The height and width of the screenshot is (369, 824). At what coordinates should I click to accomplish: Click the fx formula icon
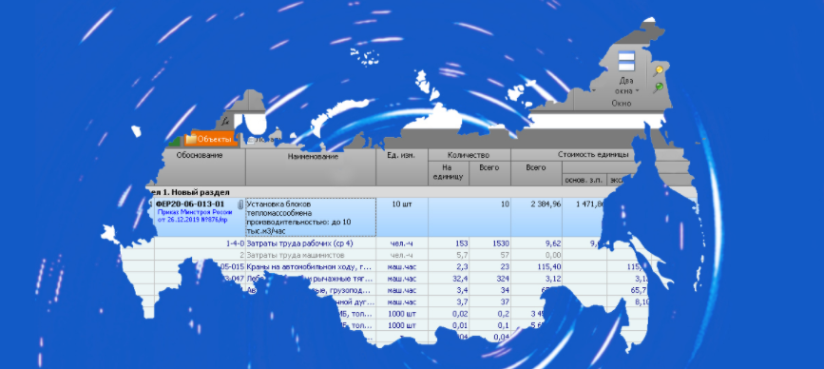pos(226,121)
